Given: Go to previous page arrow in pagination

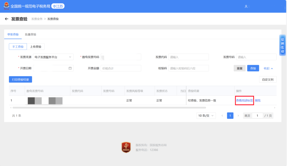Looking at the screenshot, I should click(222, 116).
